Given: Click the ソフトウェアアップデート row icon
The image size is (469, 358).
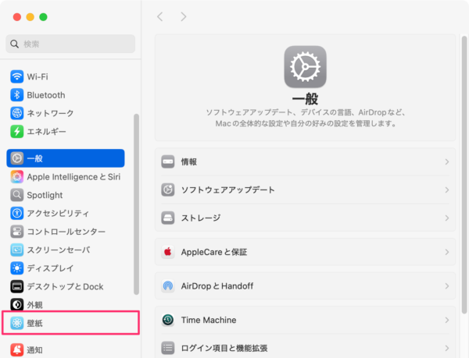Looking at the screenshot, I should click(168, 190).
